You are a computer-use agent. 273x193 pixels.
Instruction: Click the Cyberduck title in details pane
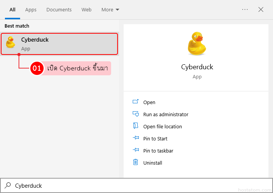(197, 67)
